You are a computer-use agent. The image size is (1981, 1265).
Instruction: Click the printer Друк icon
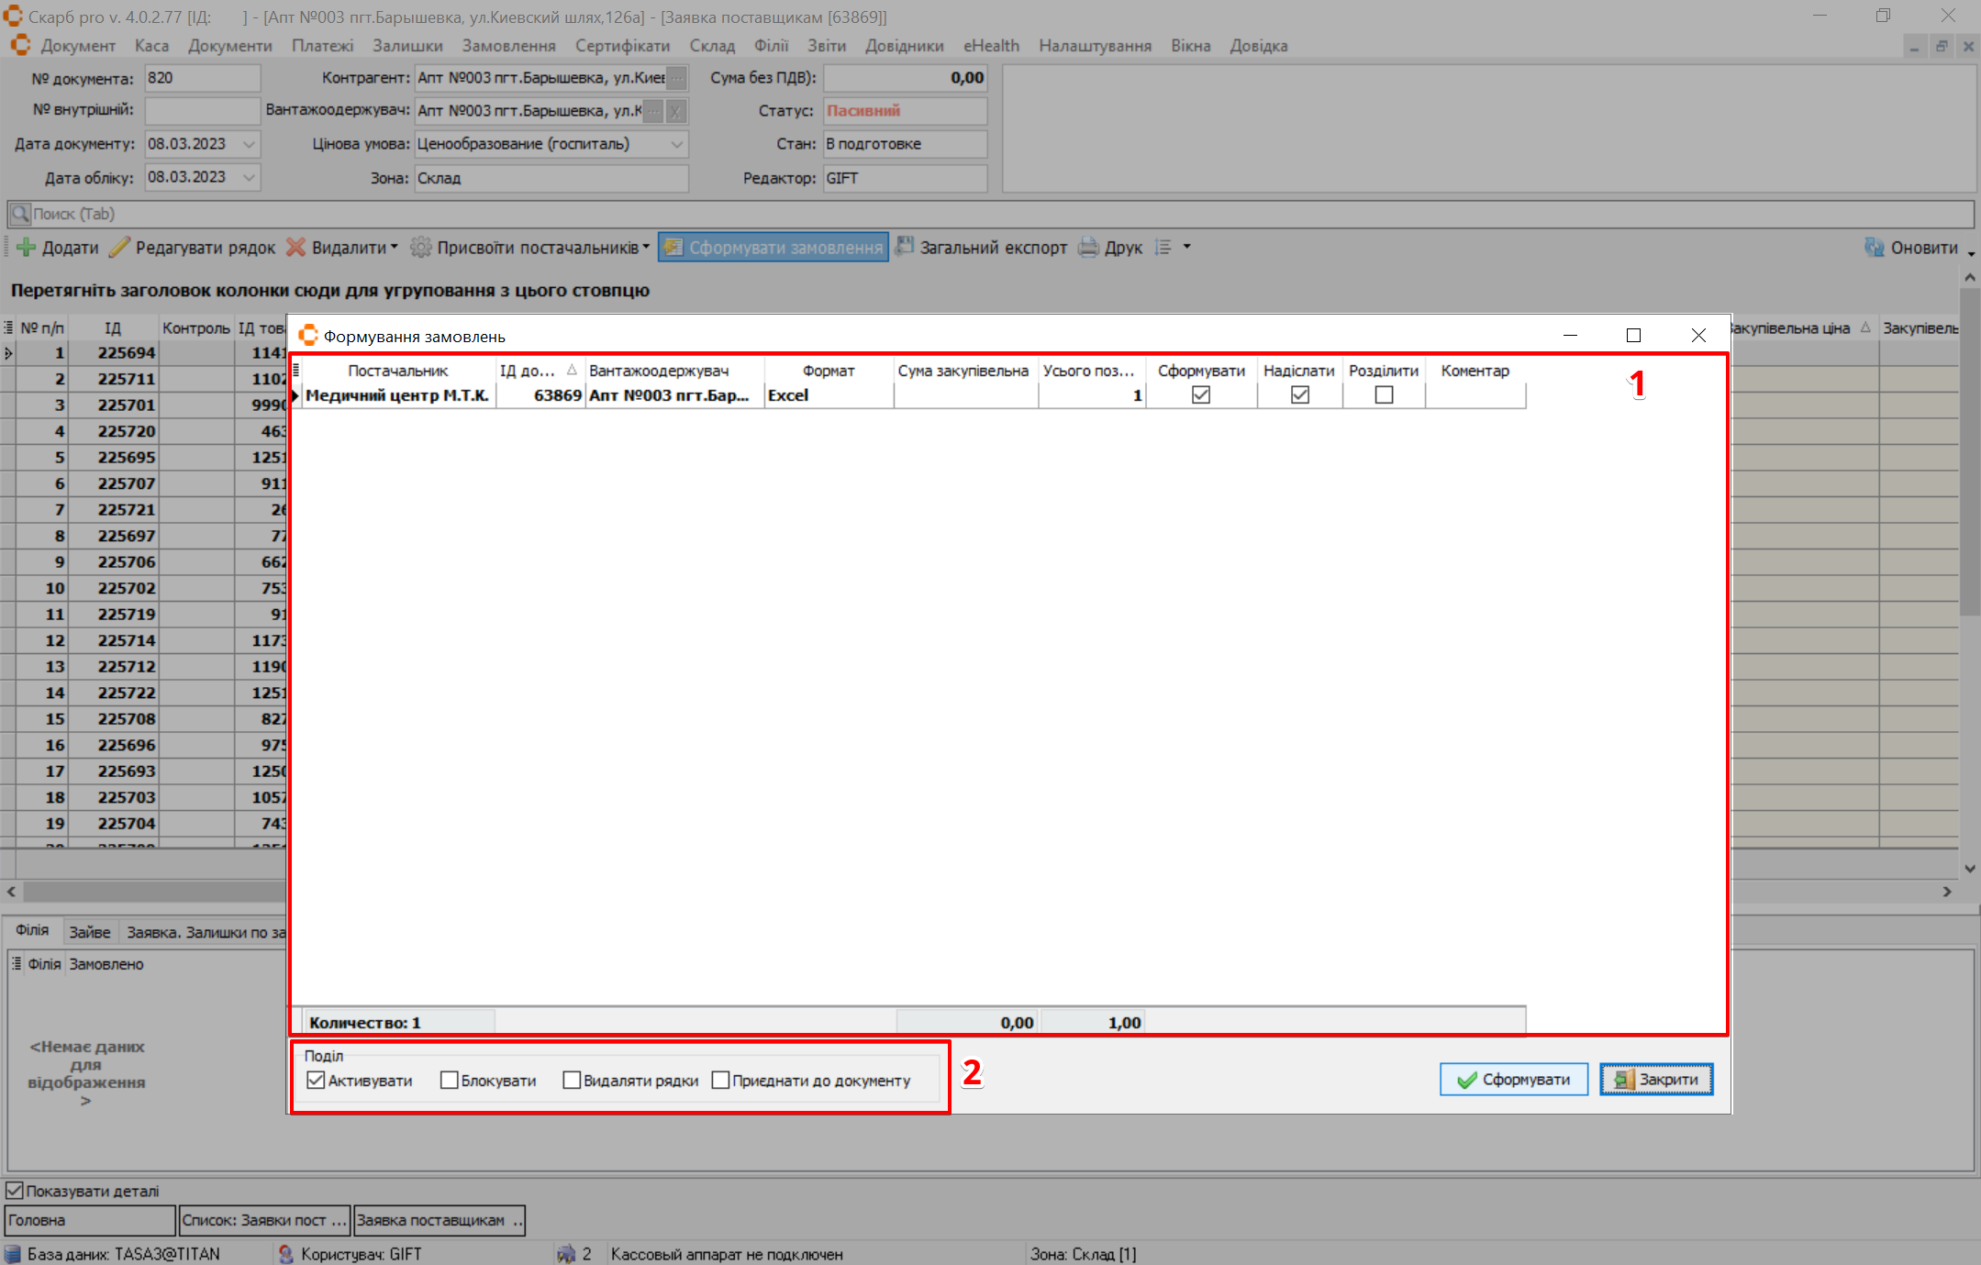point(1088,248)
